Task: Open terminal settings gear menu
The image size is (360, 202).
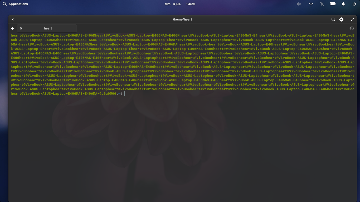Action: [x=341, y=19]
